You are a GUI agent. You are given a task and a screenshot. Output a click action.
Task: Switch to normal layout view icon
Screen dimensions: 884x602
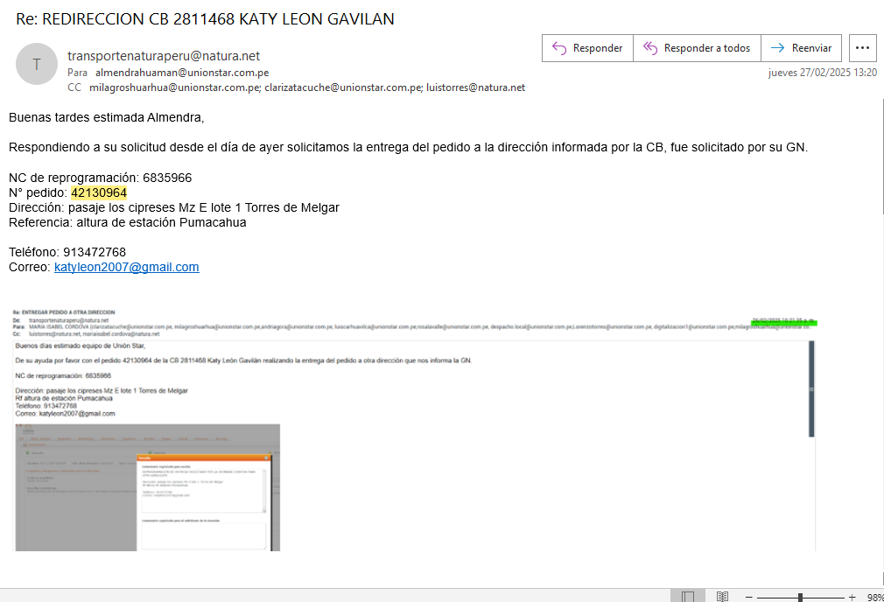[688, 596]
